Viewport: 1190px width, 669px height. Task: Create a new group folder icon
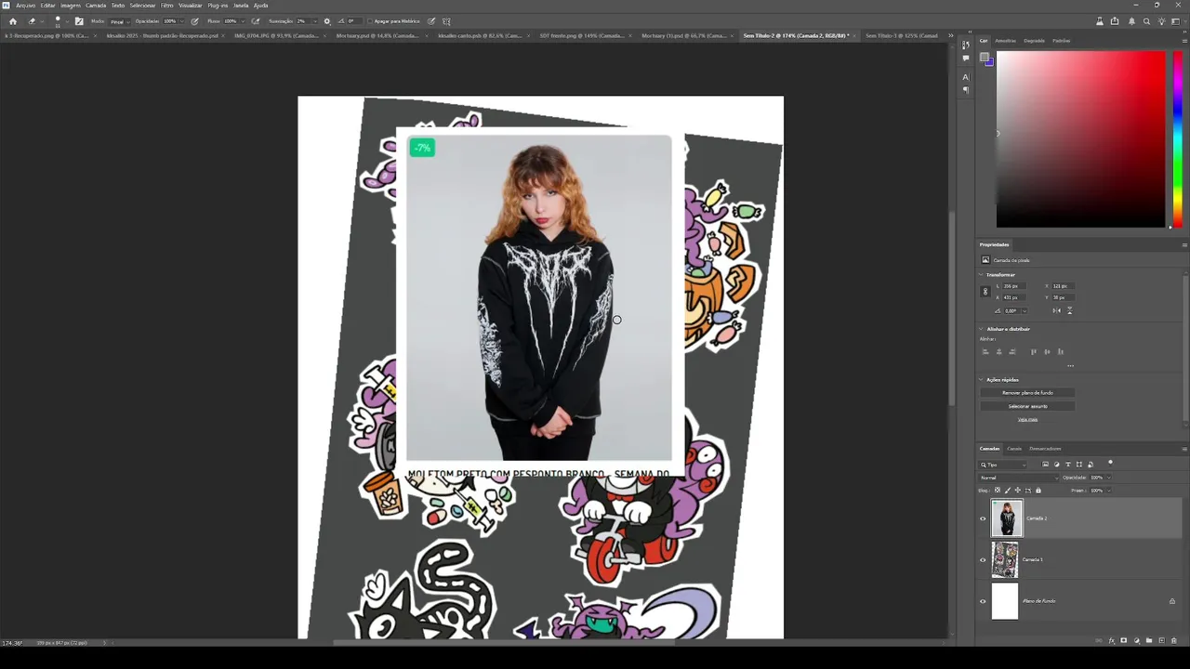pos(1149,640)
